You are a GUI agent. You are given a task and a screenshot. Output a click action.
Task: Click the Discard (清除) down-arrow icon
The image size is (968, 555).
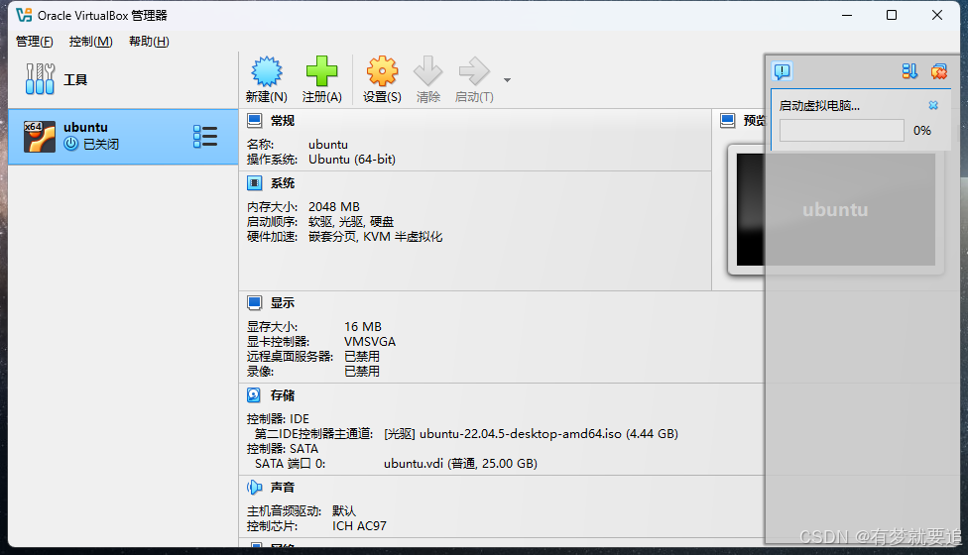[x=427, y=71]
